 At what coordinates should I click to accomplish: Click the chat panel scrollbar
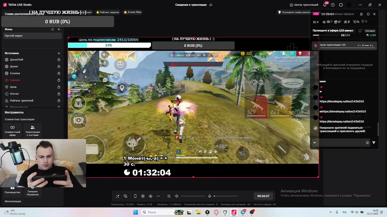tap(378, 129)
